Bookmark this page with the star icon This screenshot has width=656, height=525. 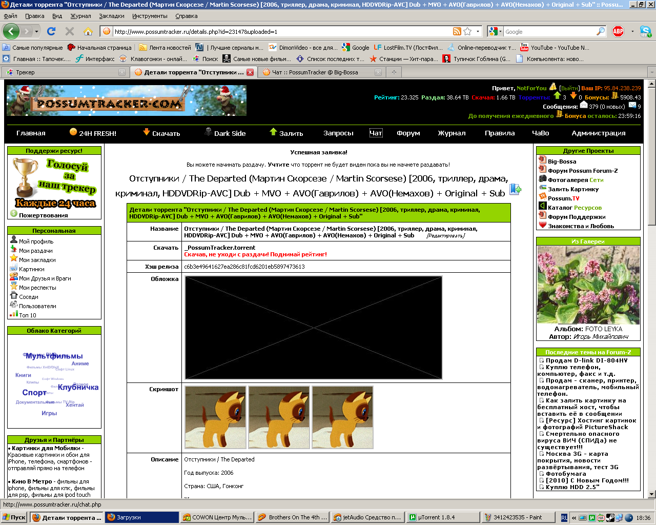pyautogui.click(x=467, y=31)
